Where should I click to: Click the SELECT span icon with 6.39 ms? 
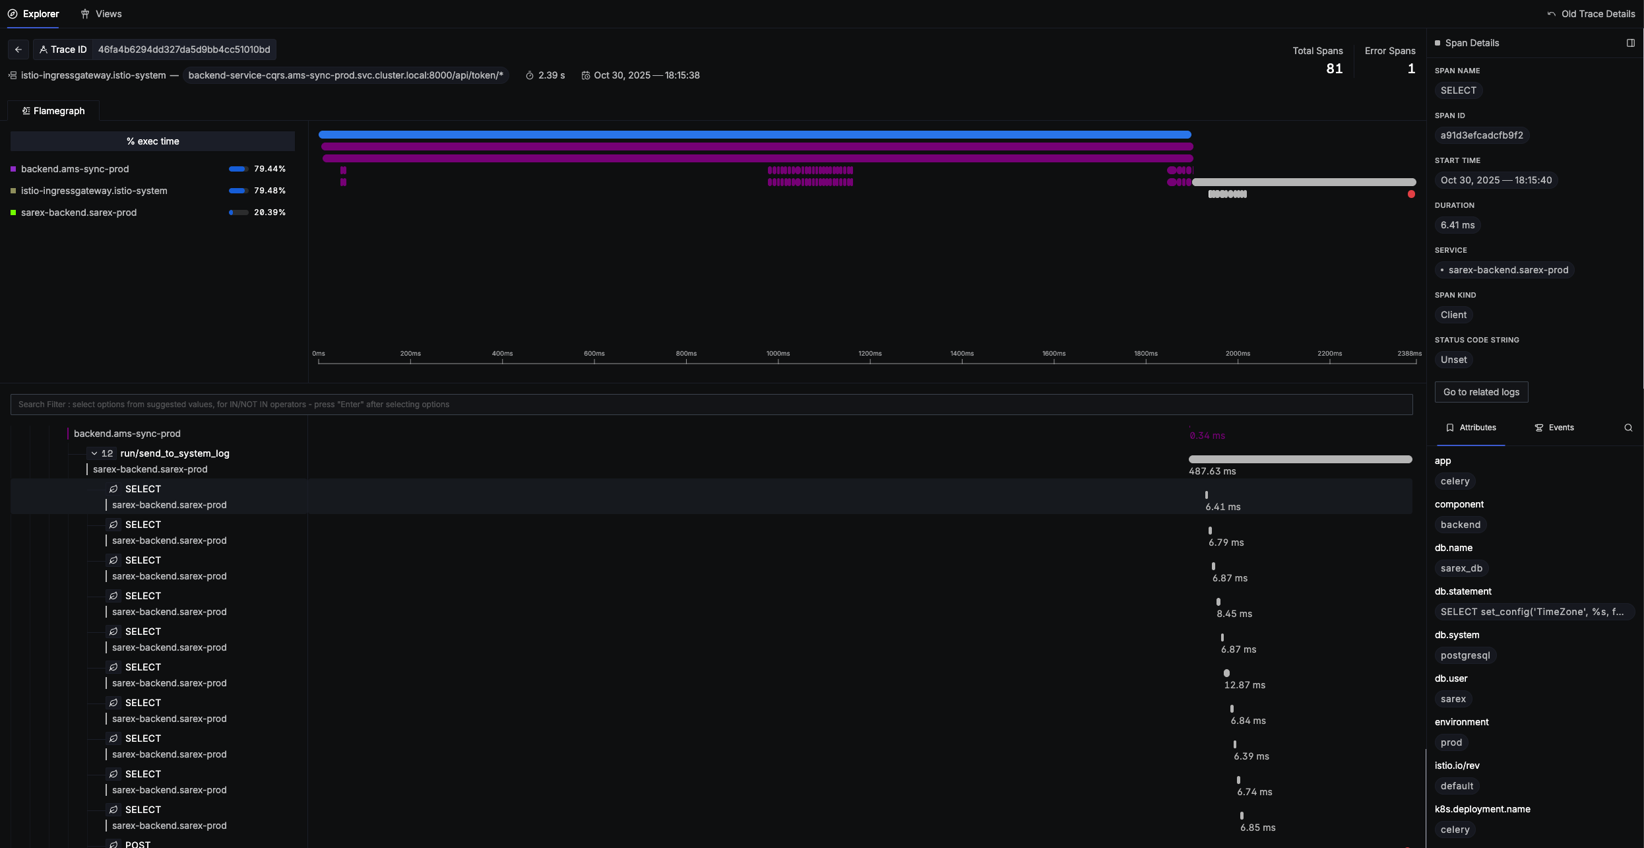pyautogui.click(x=113, y=738)
